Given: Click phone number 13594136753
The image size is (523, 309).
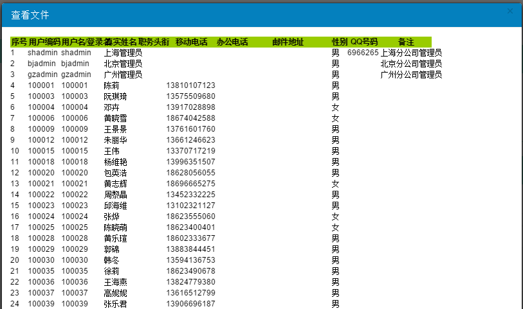Looking at the screenshot, I should pos(191,260).
